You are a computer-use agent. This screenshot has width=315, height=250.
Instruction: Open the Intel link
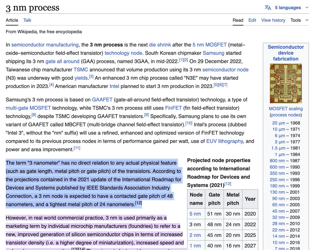coord(114,86)
